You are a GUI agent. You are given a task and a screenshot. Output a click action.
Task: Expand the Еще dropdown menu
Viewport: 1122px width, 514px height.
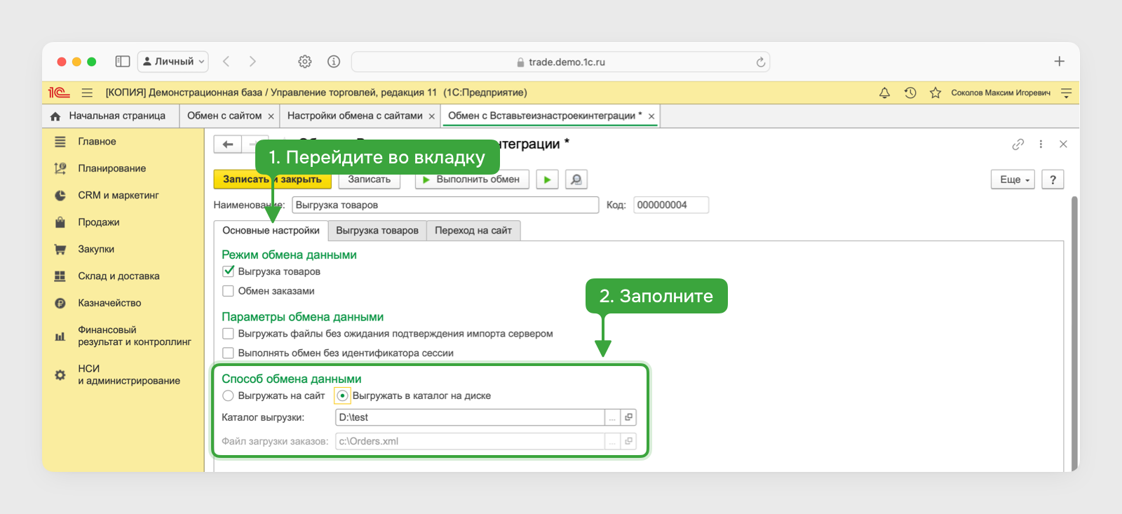point(1013,180)
